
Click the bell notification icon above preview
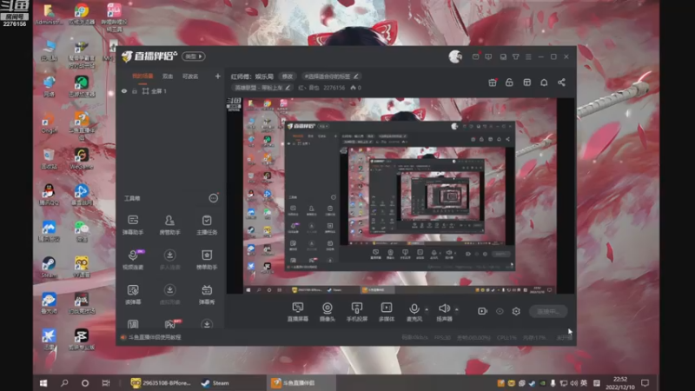pyautogui.click(x=544, y=83)
